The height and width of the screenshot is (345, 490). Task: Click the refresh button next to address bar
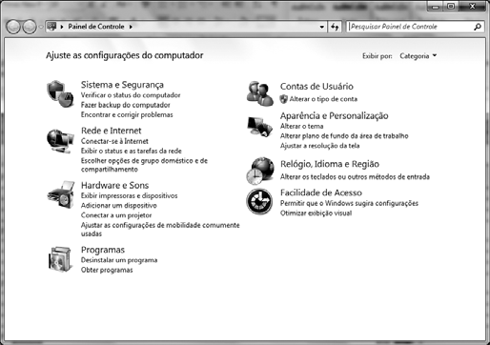click(335, 27)
